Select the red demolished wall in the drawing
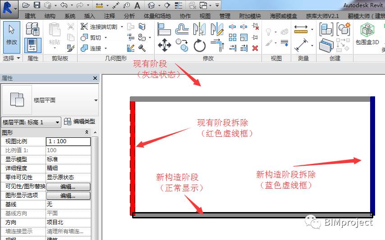This screenshot has width=385, height=240. pos(133,158)
